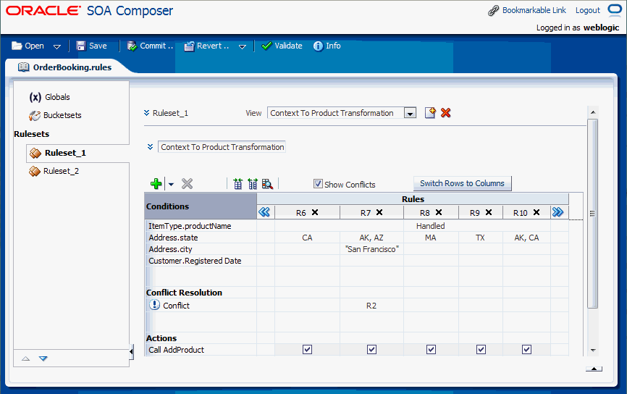
Task: Click the Oracle O icon top right
Action: 615,9
